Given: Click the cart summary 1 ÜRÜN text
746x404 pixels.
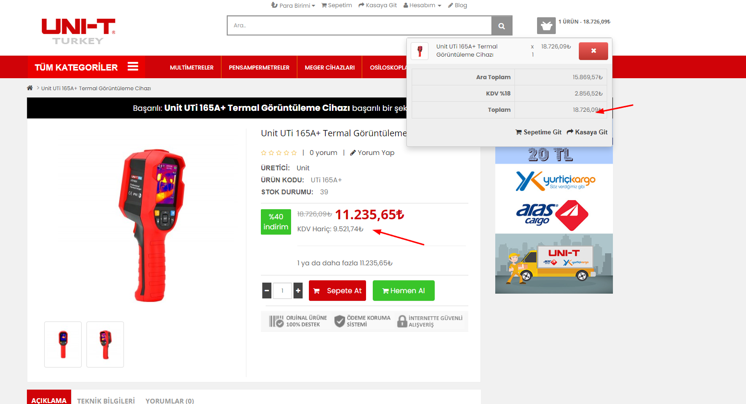Looking at the screenshot, I should point(584,22).
